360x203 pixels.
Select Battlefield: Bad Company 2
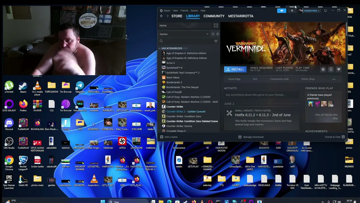(x=183, y=73)
